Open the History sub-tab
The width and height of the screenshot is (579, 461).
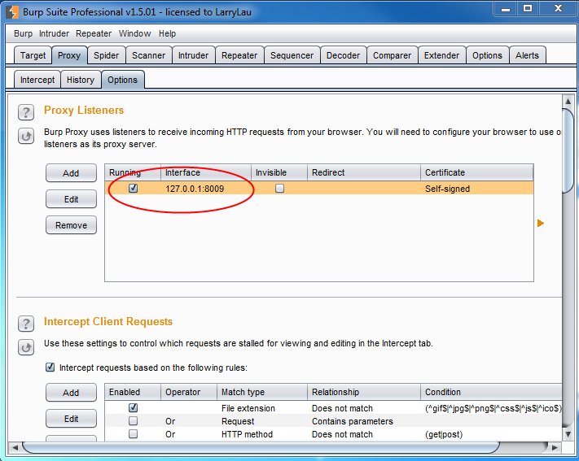pyautogui.click(x=81, y=80)
